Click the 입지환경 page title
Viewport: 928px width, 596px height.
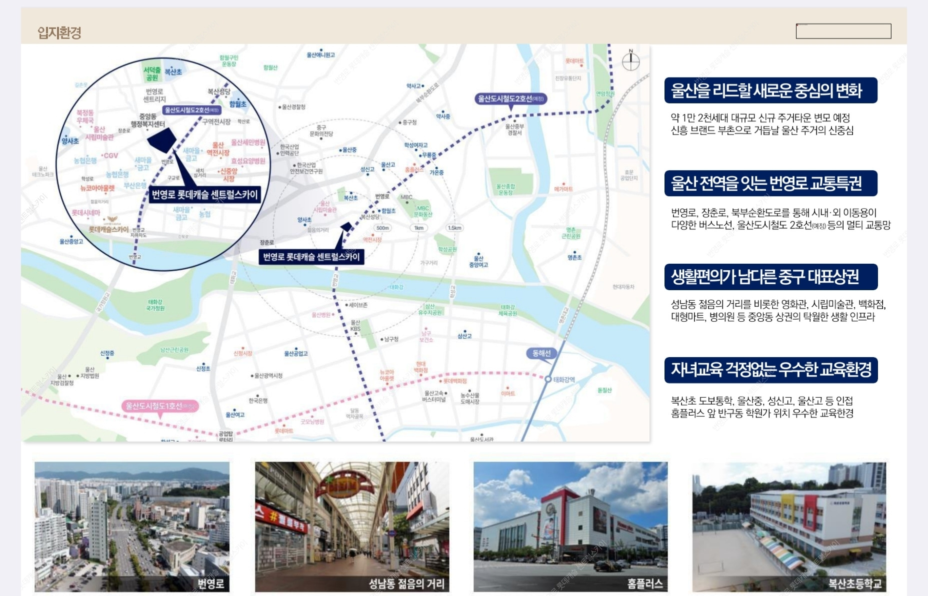click(59, 33)
